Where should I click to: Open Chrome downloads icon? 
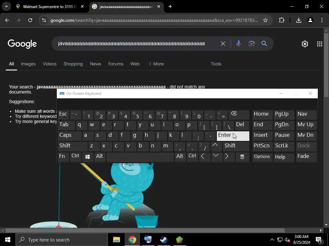pyautogui.click(x=299, y=20)
